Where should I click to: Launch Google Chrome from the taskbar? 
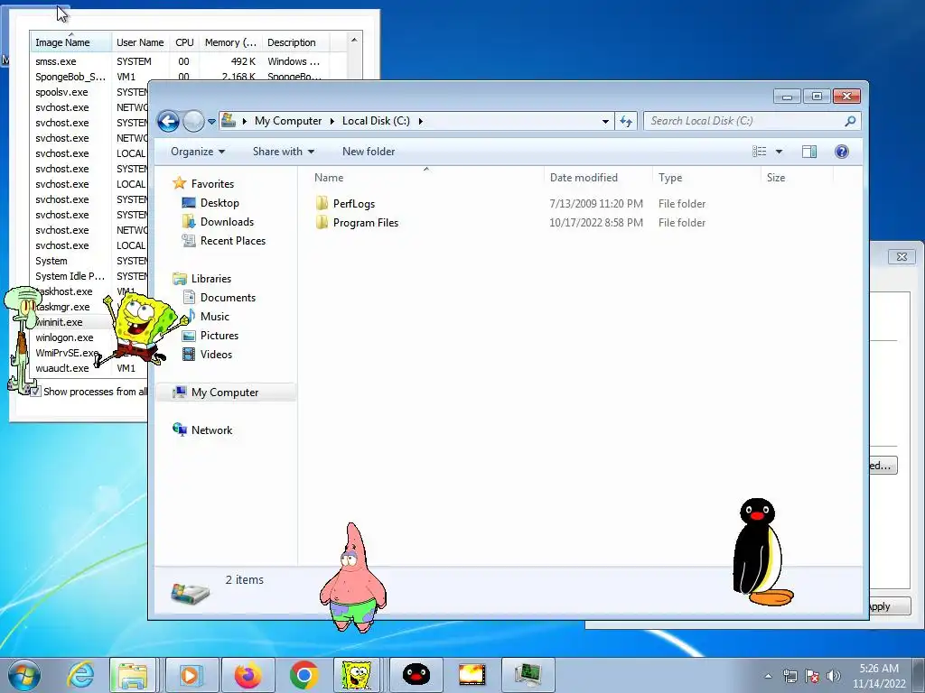point(304,675)
